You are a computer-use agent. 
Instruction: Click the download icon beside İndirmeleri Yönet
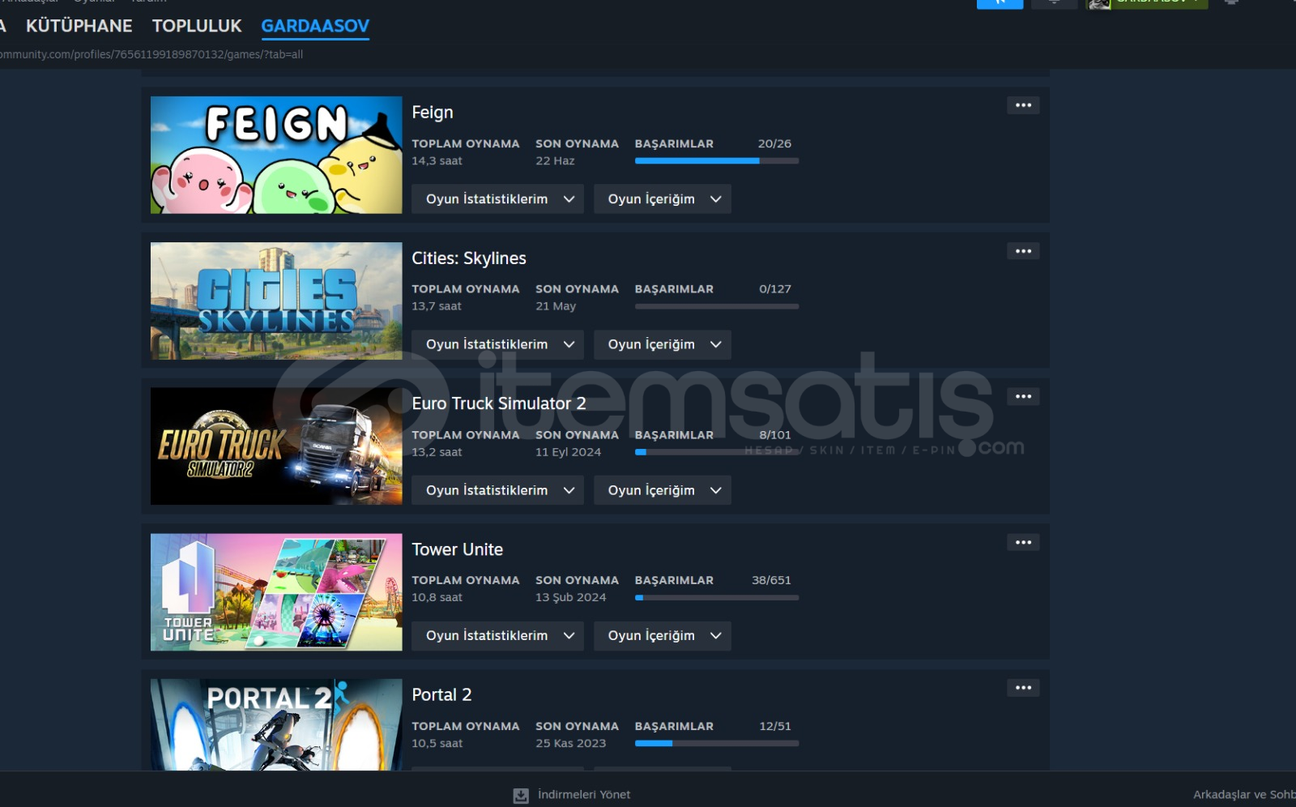[521, 796]
